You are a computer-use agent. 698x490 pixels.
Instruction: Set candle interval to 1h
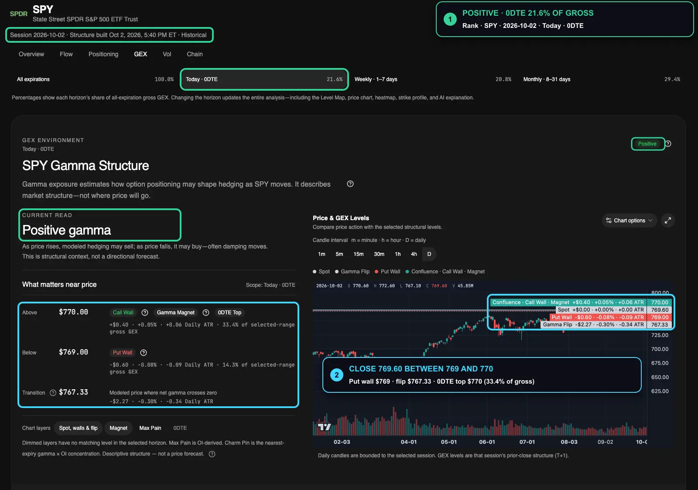pos(398,254)
